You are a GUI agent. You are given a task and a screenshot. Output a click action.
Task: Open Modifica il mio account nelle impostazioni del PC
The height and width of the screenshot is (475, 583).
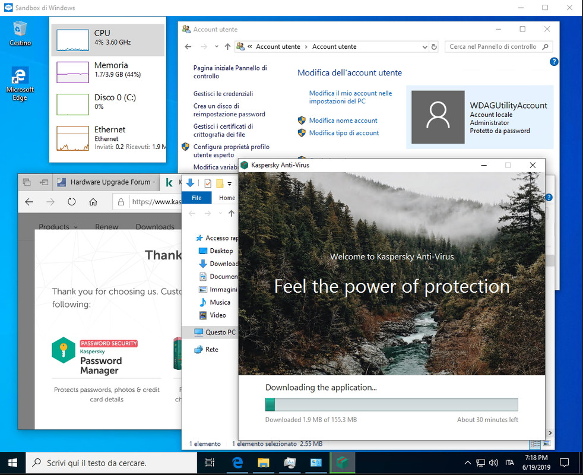[350, 97]
